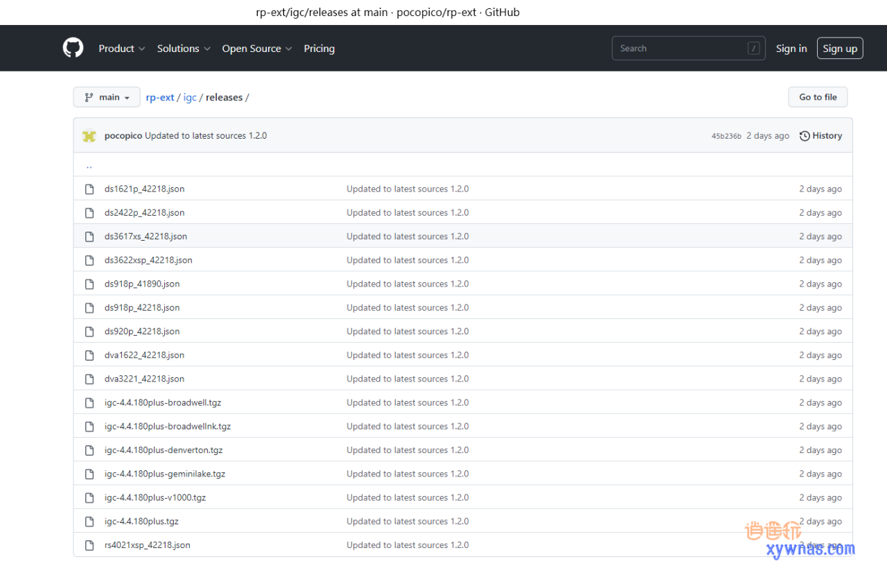Screen dimensions: 887x566
Task: Open the main branch dropdown
Action: coord(107,98)
